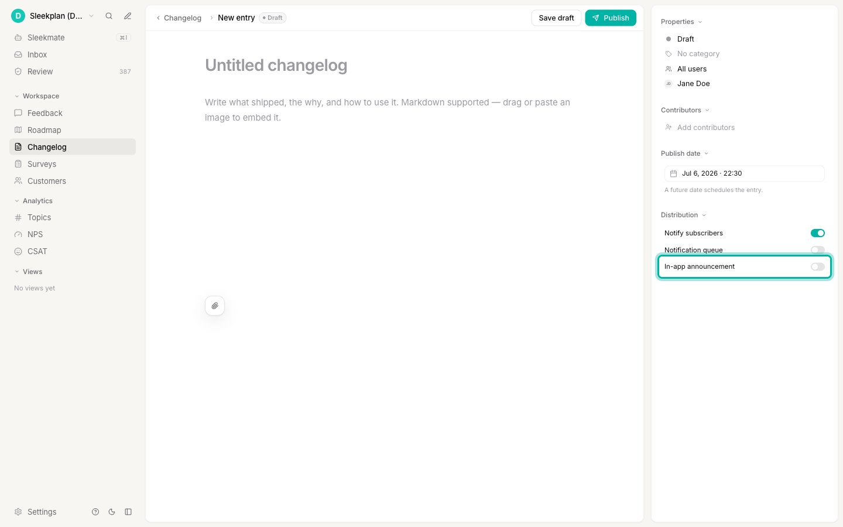Click the Review count 387
843x527 pixels.
[x=125, y=71]
